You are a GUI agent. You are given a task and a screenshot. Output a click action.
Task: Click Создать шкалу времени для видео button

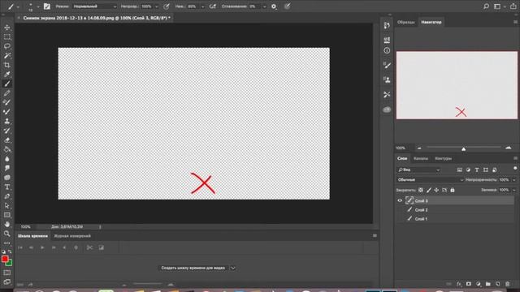[193, 268]
